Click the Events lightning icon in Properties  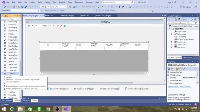[x=180, y=69]
